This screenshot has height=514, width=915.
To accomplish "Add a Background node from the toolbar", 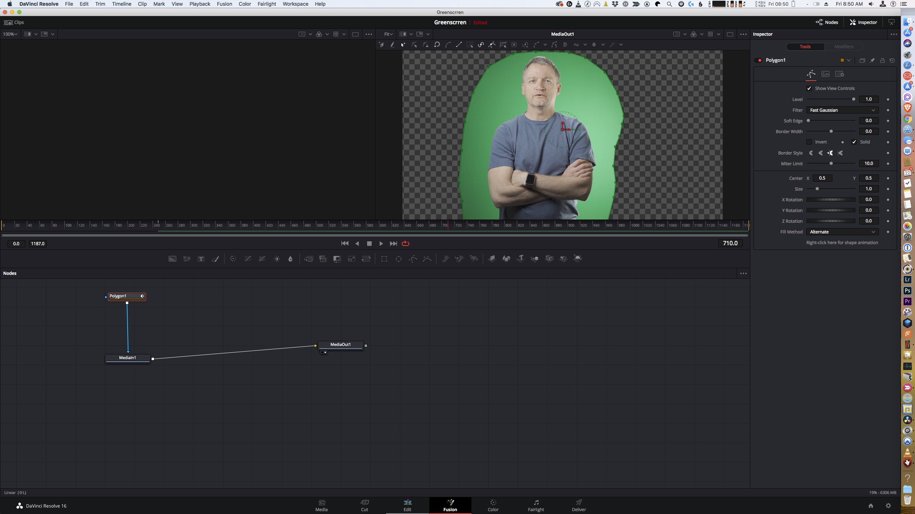I will click(x=172, y=259).
